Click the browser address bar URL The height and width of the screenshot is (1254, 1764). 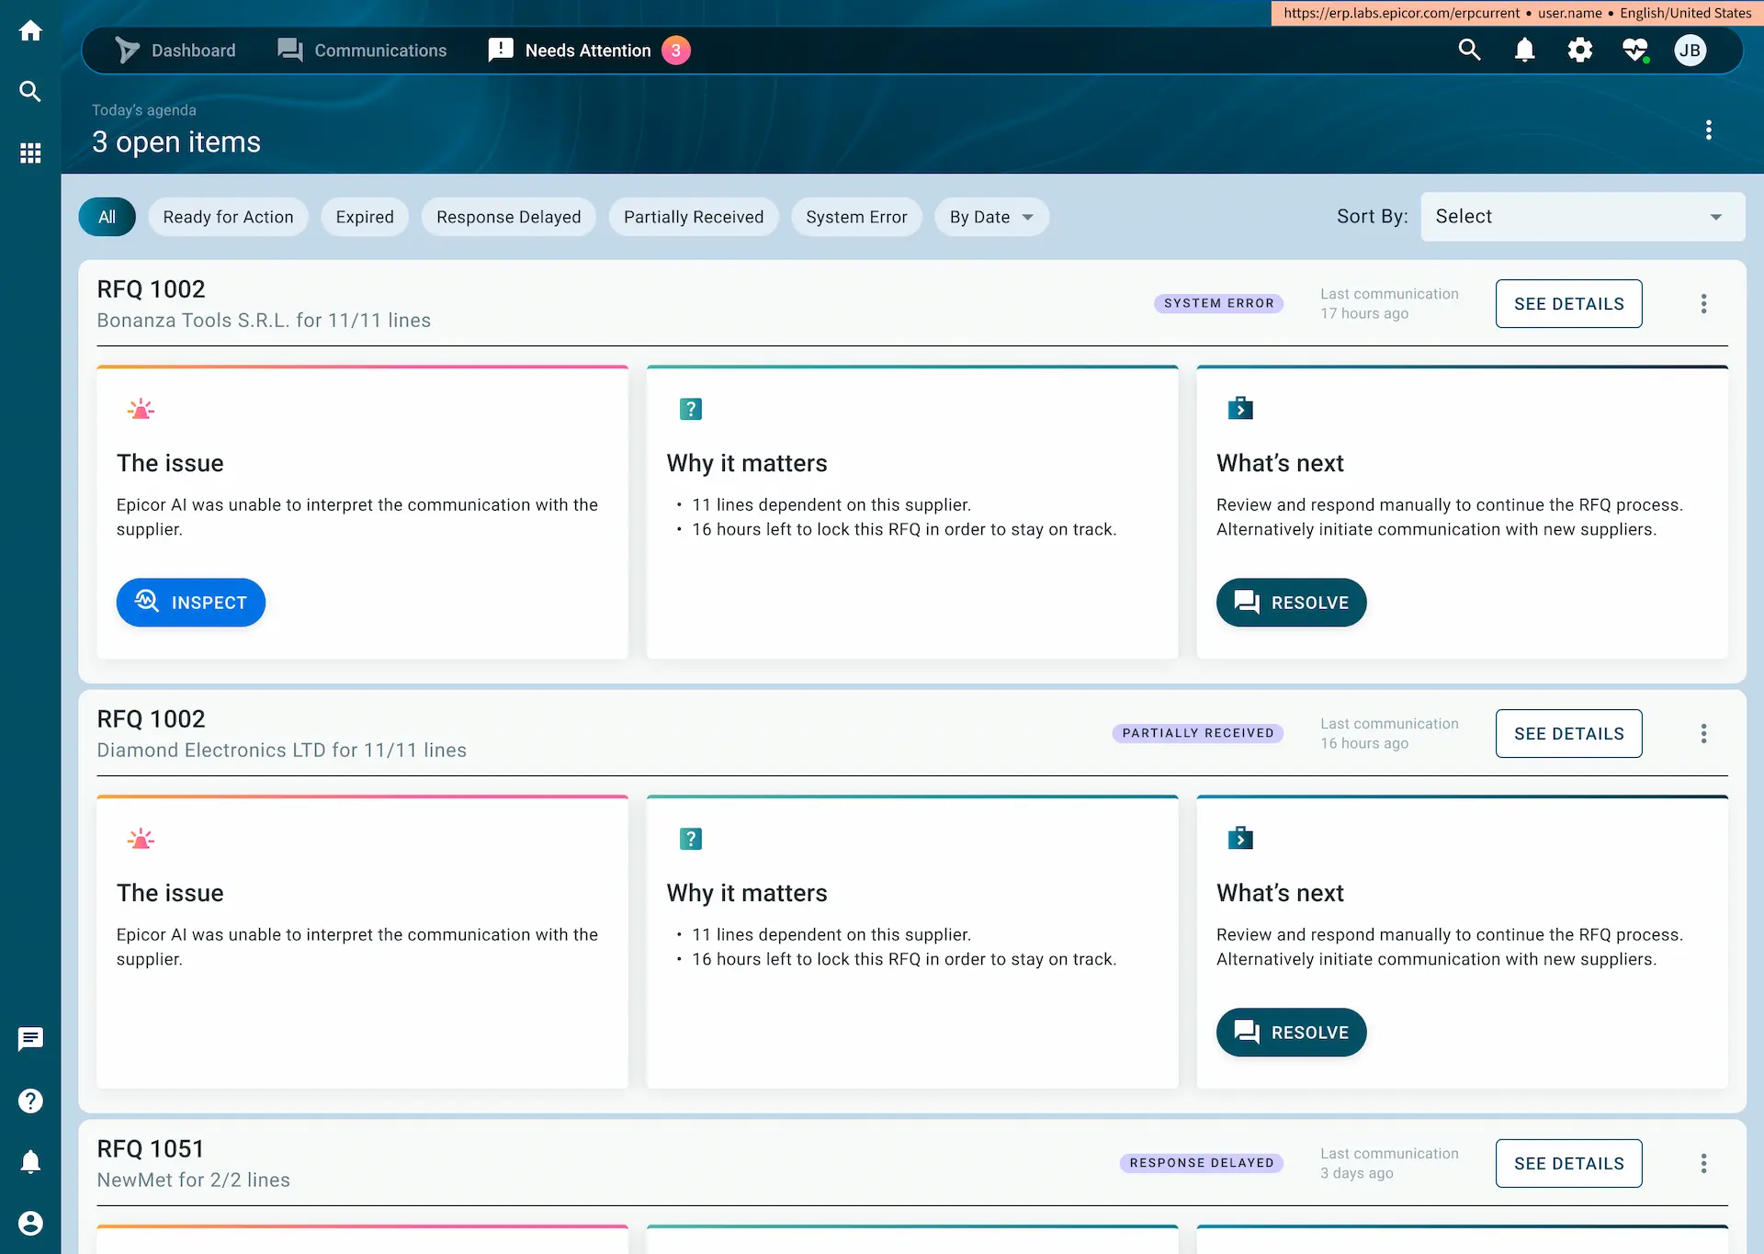coord(1402,13)
